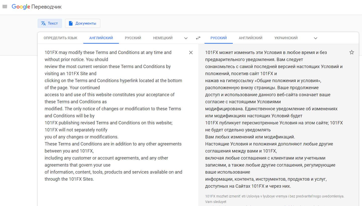Screen dimensions: 362x206
Task: Select Английский as source language
Action: pyautogui.click(x=101, y=38)
